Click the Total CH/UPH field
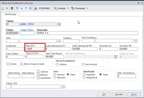The height and width of the screenshot is (98, 144). pos(34,57)
